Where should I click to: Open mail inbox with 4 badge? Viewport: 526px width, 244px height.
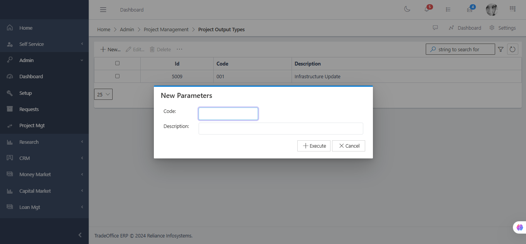pyautogui.click(x=470, y=10)
